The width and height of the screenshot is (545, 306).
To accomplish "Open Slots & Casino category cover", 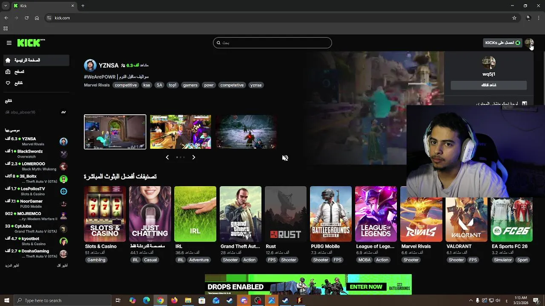I will click(x=105, y=214).
